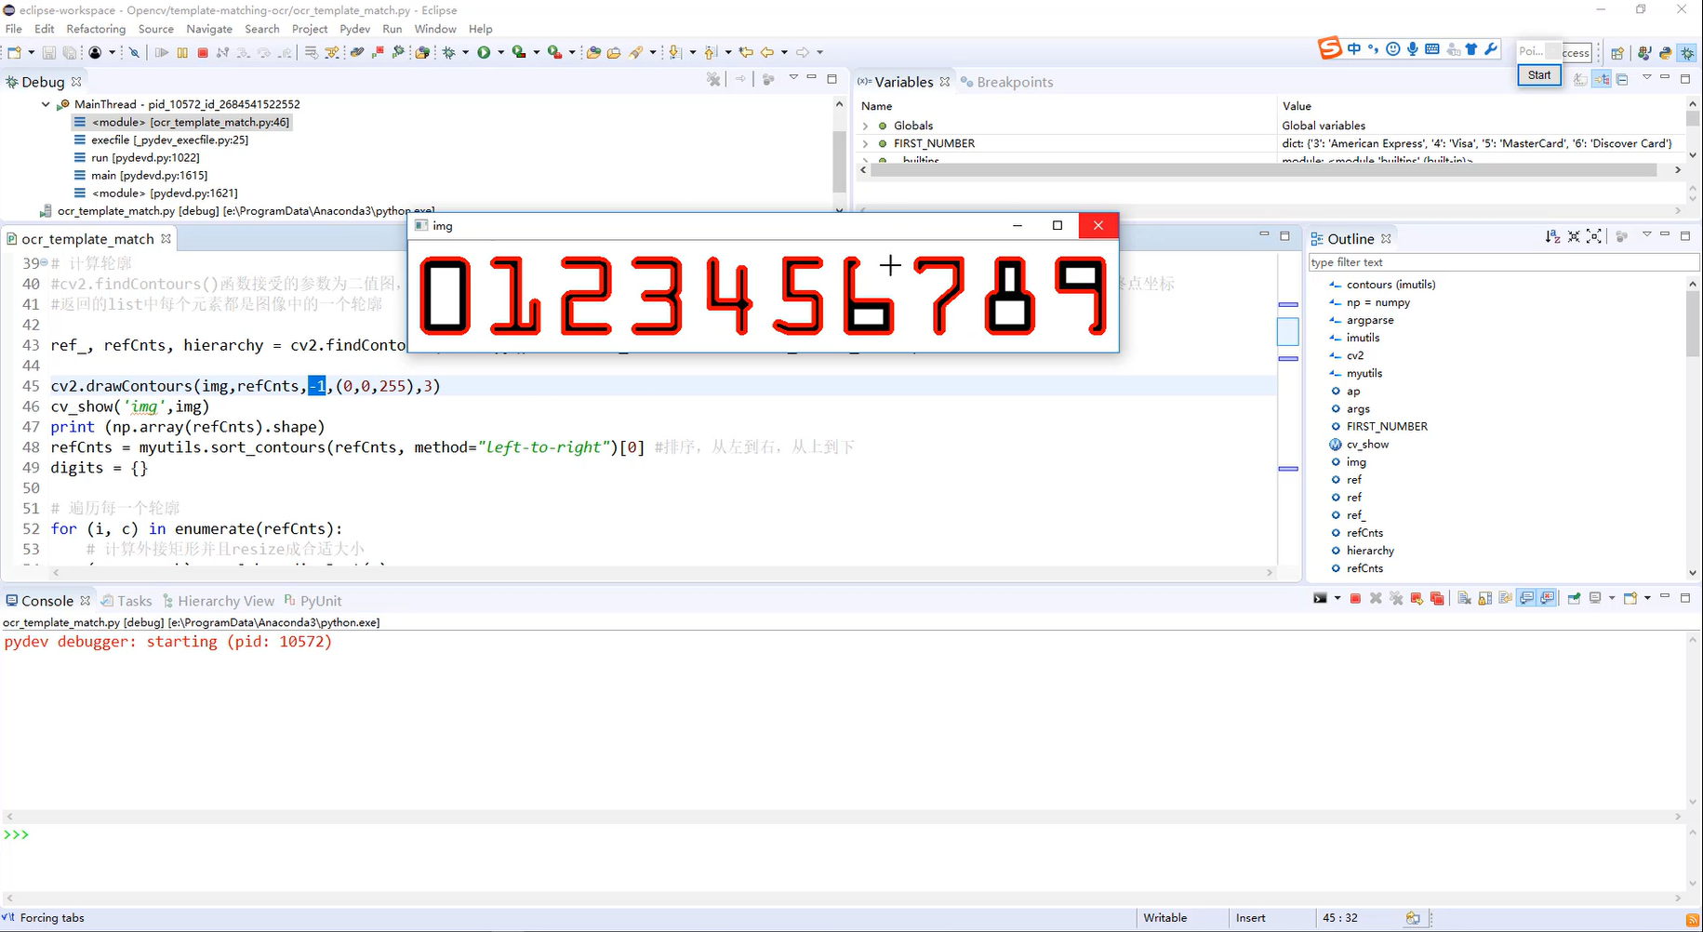Click the Sort alphabetically icon in Outline
The image size is (1703, 932).
click(1552, 236)
